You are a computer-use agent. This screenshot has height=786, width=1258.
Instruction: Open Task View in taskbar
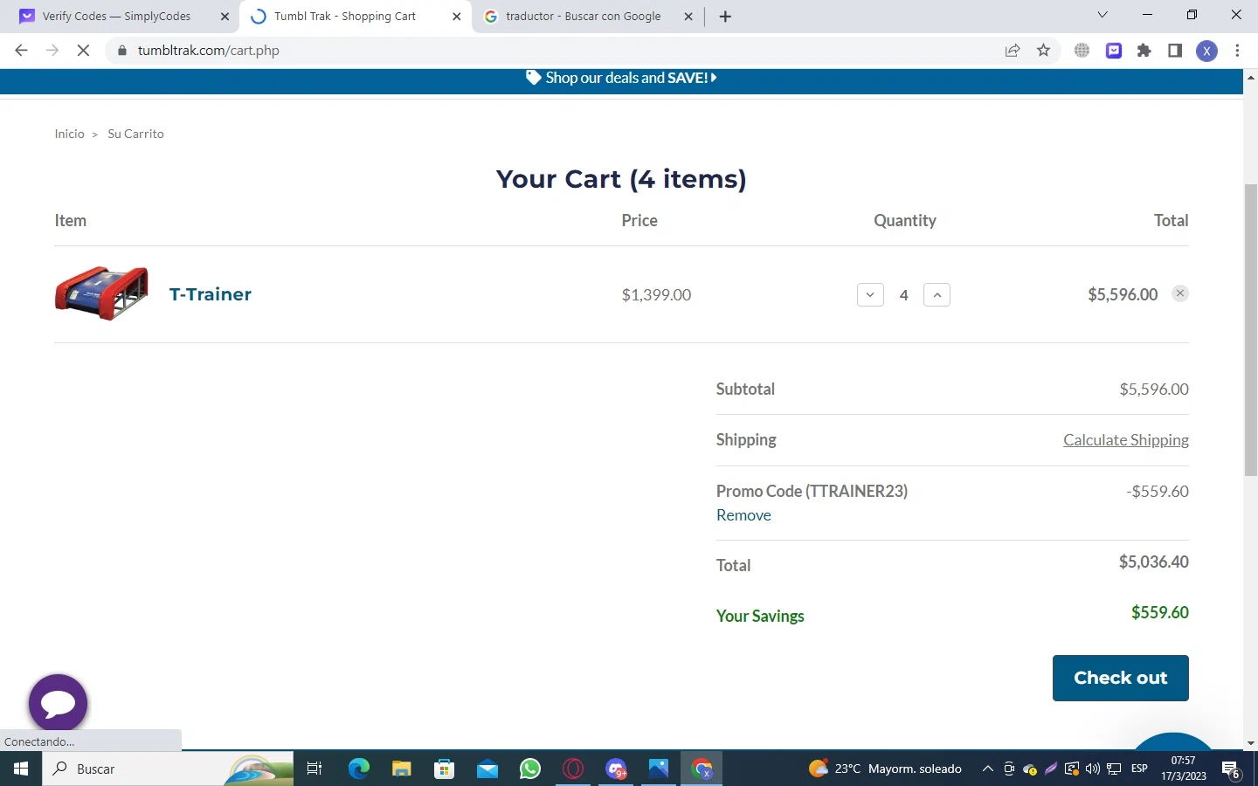pyautogui.click(x=314, y=769)
